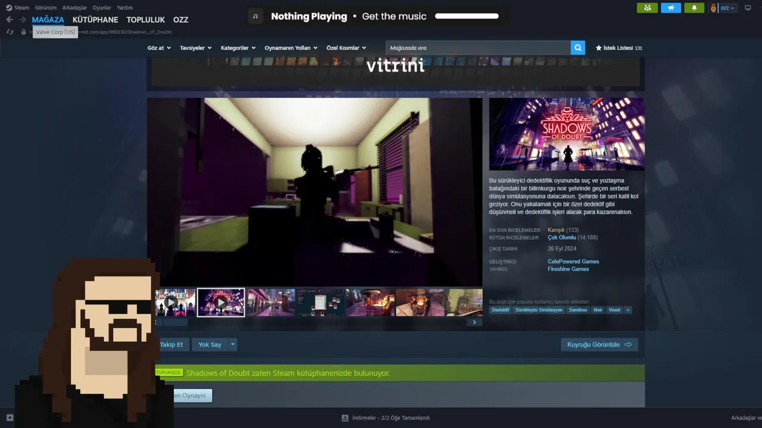Click the main trailer video player
762x428 pixels.
click(x=315, y=192)
